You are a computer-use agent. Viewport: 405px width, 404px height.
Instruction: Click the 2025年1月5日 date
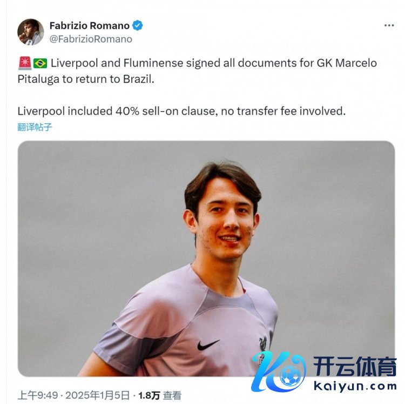tap(97, 395)
